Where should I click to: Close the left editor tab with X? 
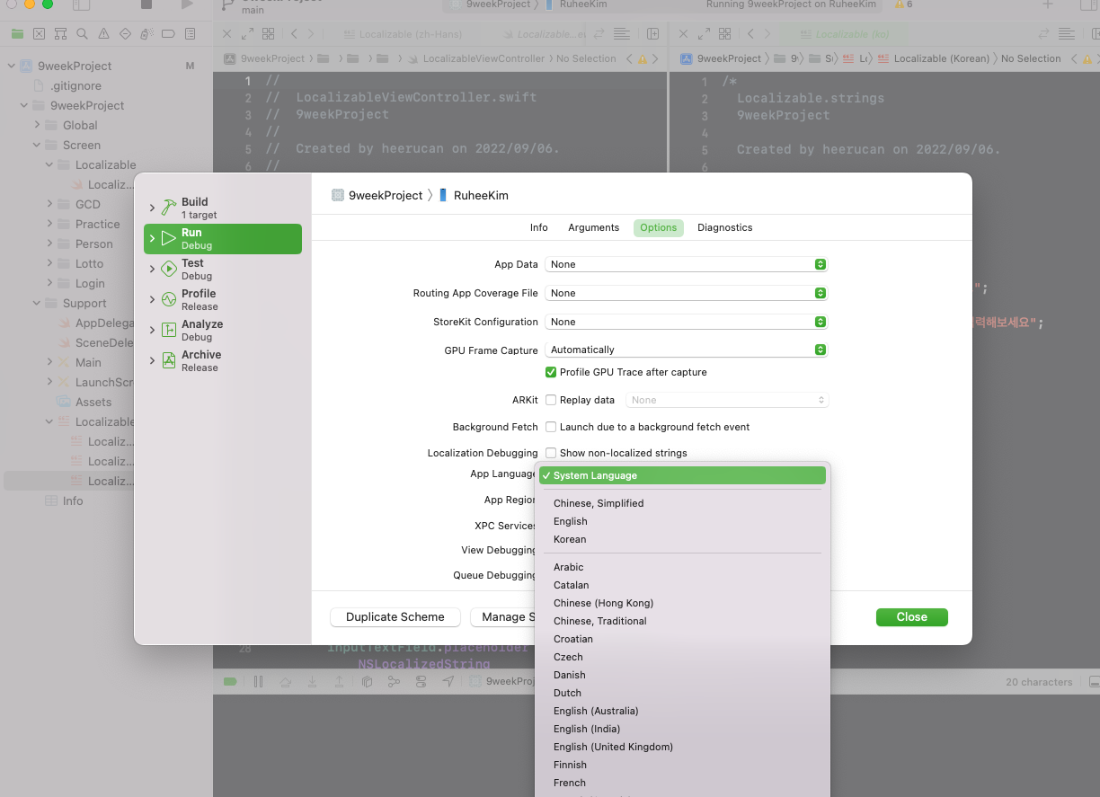tap(226, 34)
